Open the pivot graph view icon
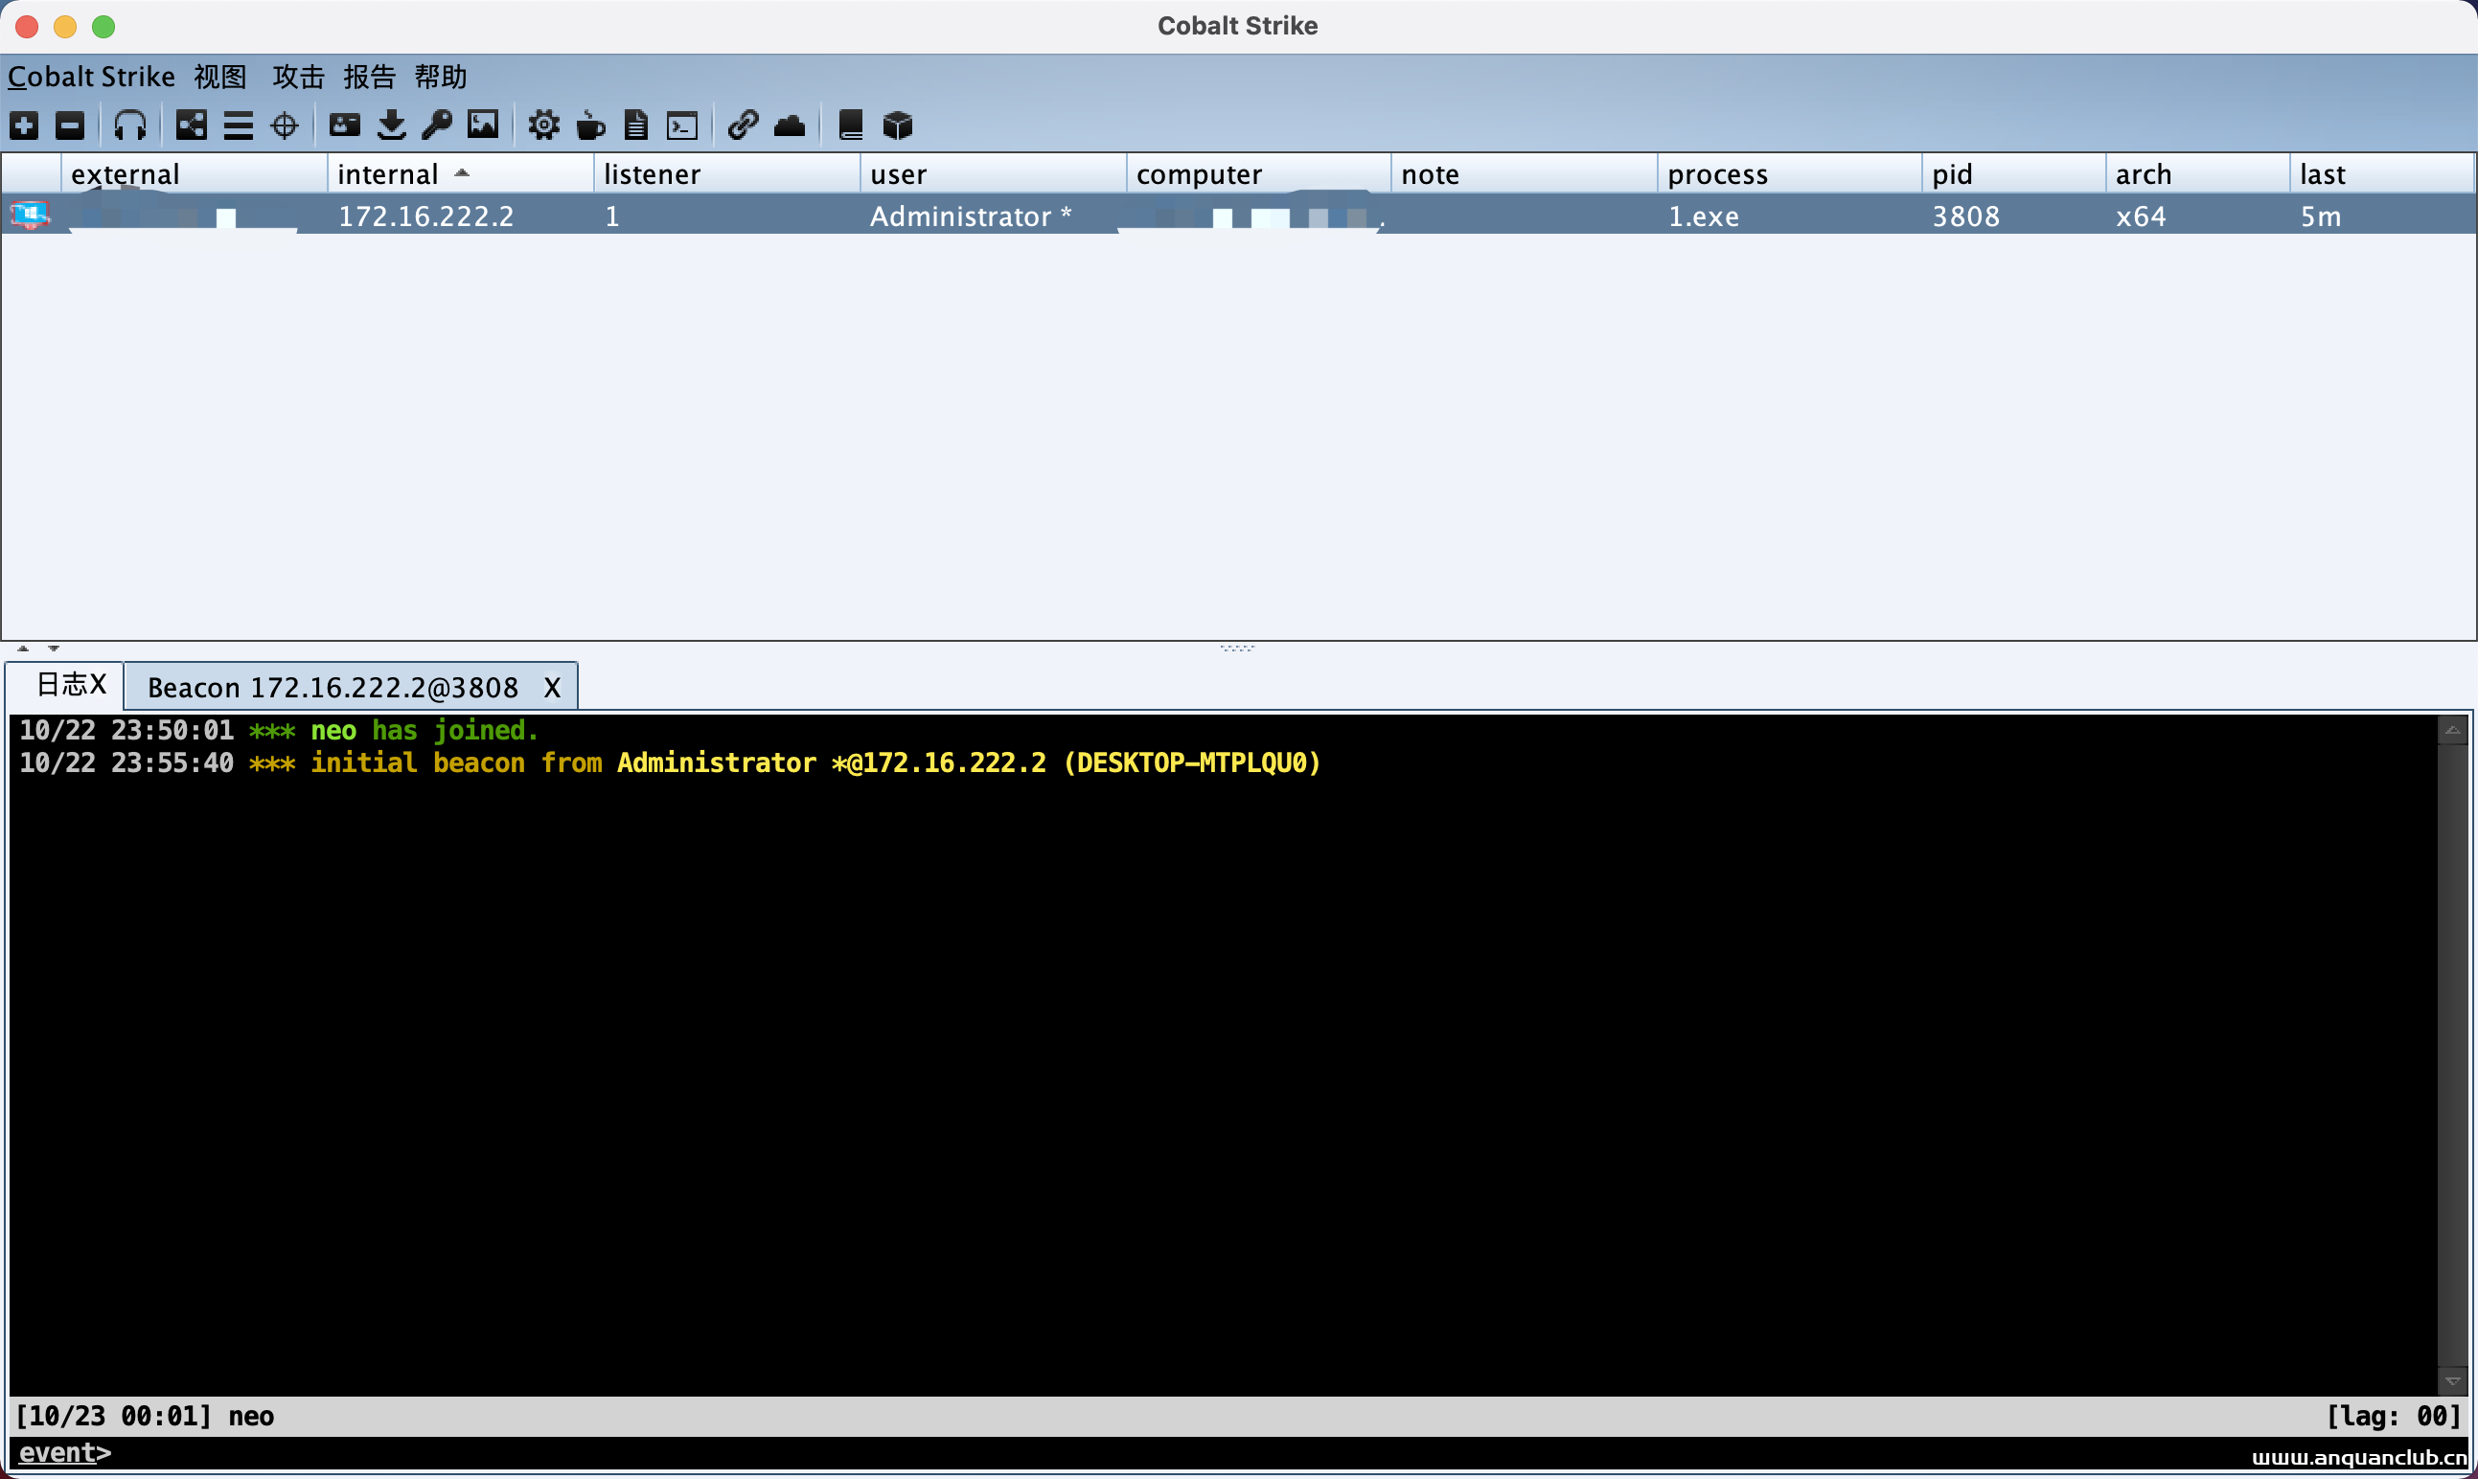This screenshot has width=2478, height=1479. click(x=191, y=125)
